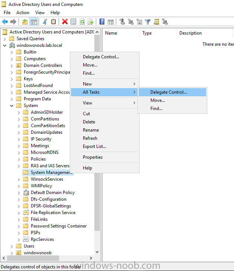Choose Export List... from the context menu
The height and width of the screenshot is (271, 234).
[x=105, y=146]
